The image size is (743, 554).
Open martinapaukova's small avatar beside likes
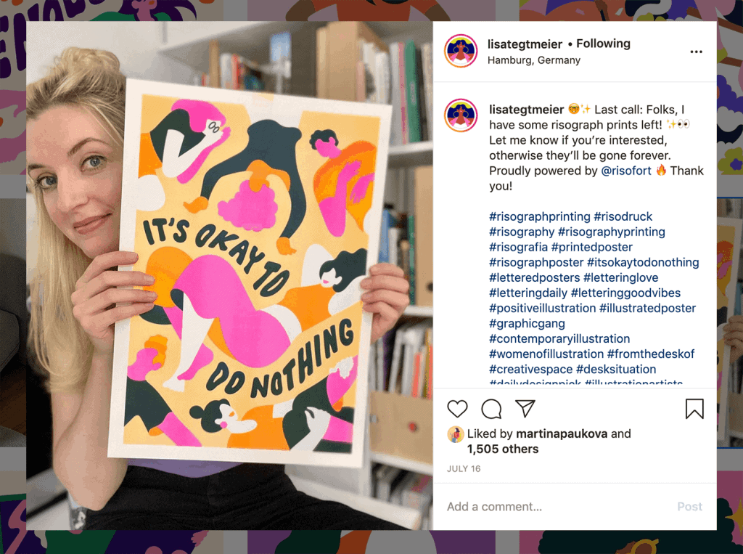[x=456, y=434]
